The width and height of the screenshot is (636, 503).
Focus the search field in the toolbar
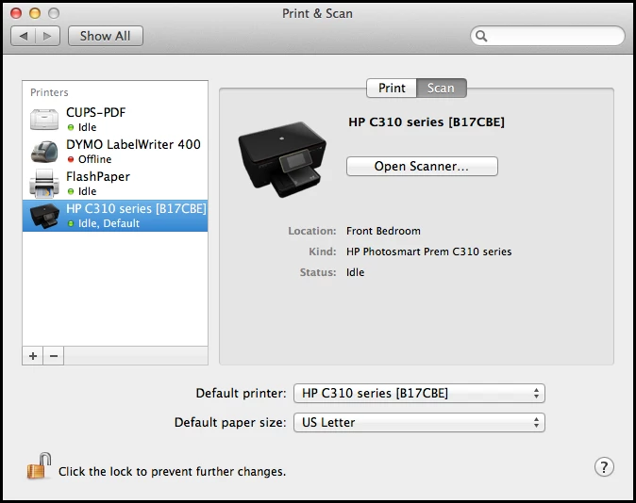[547, 36]
